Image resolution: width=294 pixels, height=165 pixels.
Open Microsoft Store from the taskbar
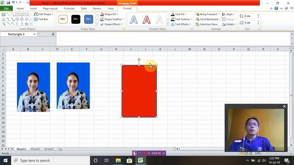pos(130,160)
